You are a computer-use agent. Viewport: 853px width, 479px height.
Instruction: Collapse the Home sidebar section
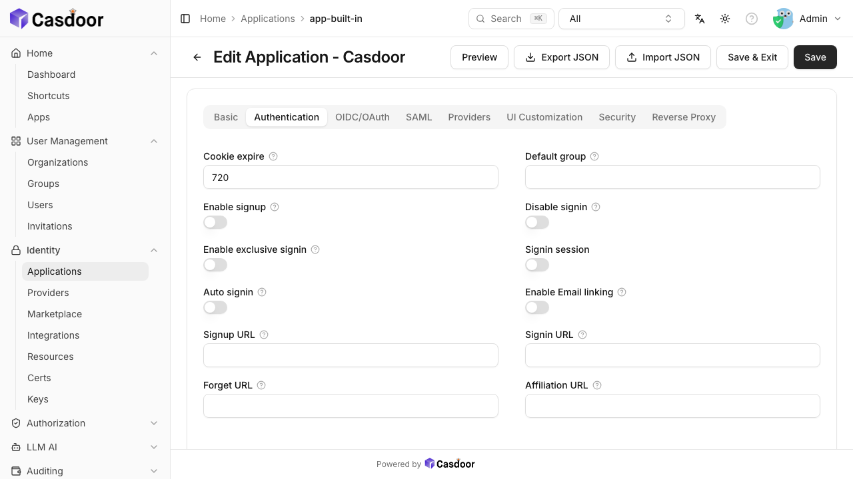(85, 53)
